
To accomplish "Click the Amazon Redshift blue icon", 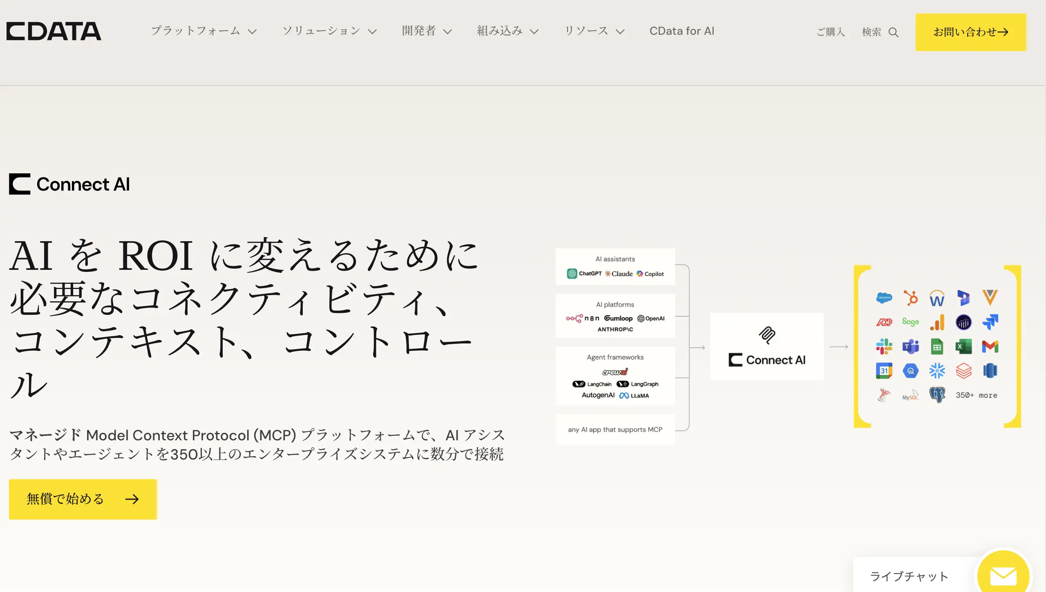I will pyautogui.click(x=990, y=371).
